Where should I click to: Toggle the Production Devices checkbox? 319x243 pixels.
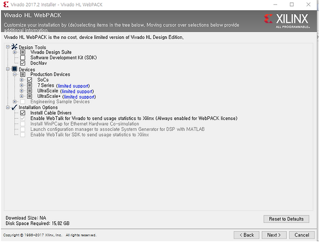click(x=23, y=74)
